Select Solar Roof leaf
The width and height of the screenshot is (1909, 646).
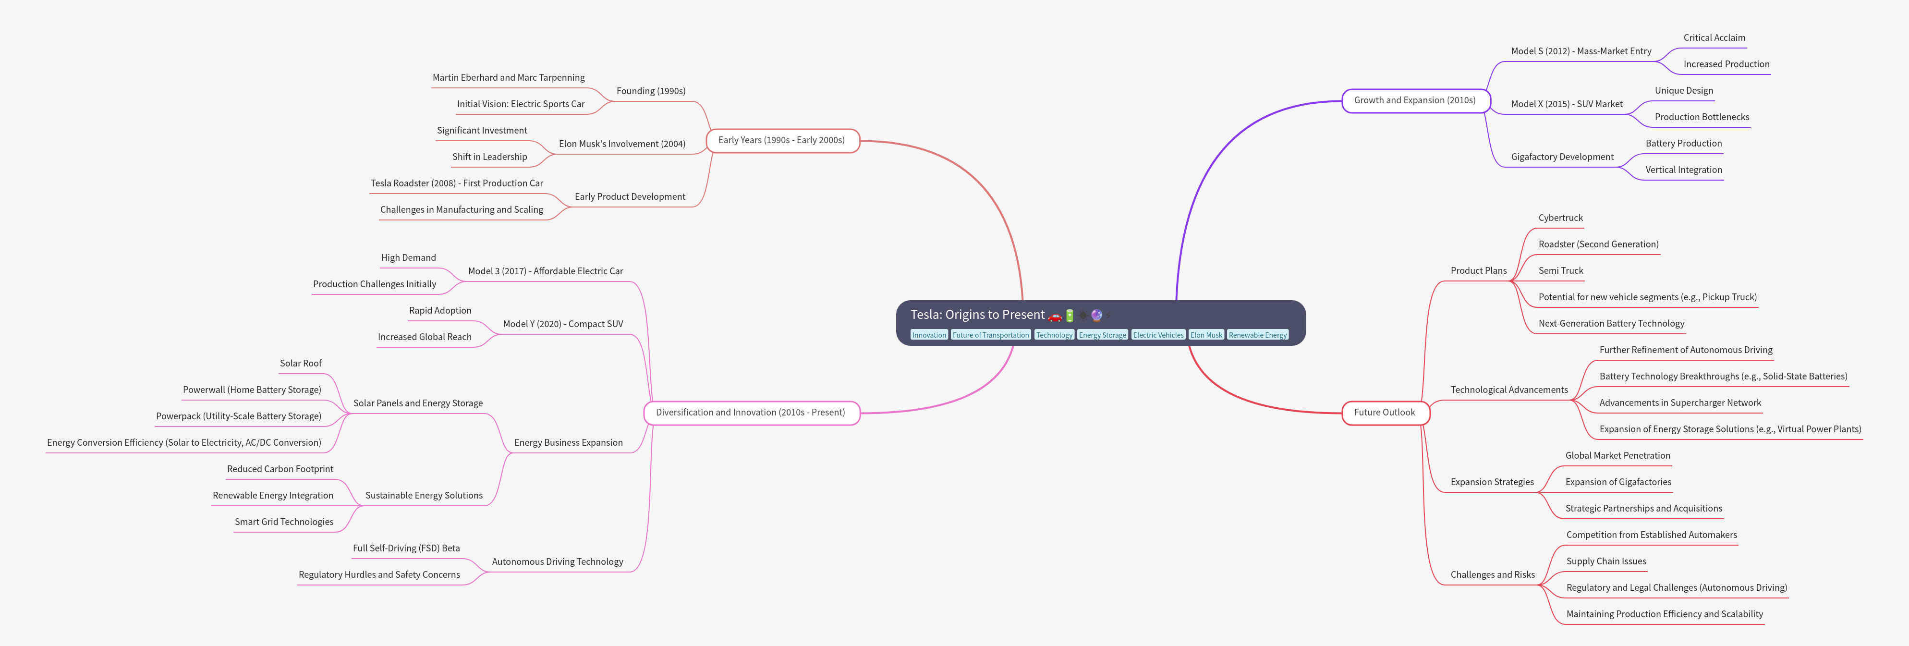pos(301,364)
